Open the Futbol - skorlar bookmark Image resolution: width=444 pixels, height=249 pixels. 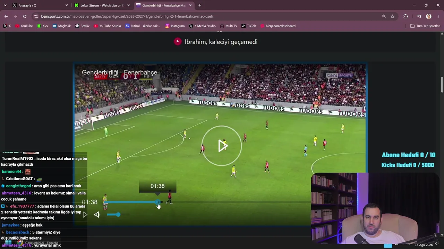tap(143, 26)
